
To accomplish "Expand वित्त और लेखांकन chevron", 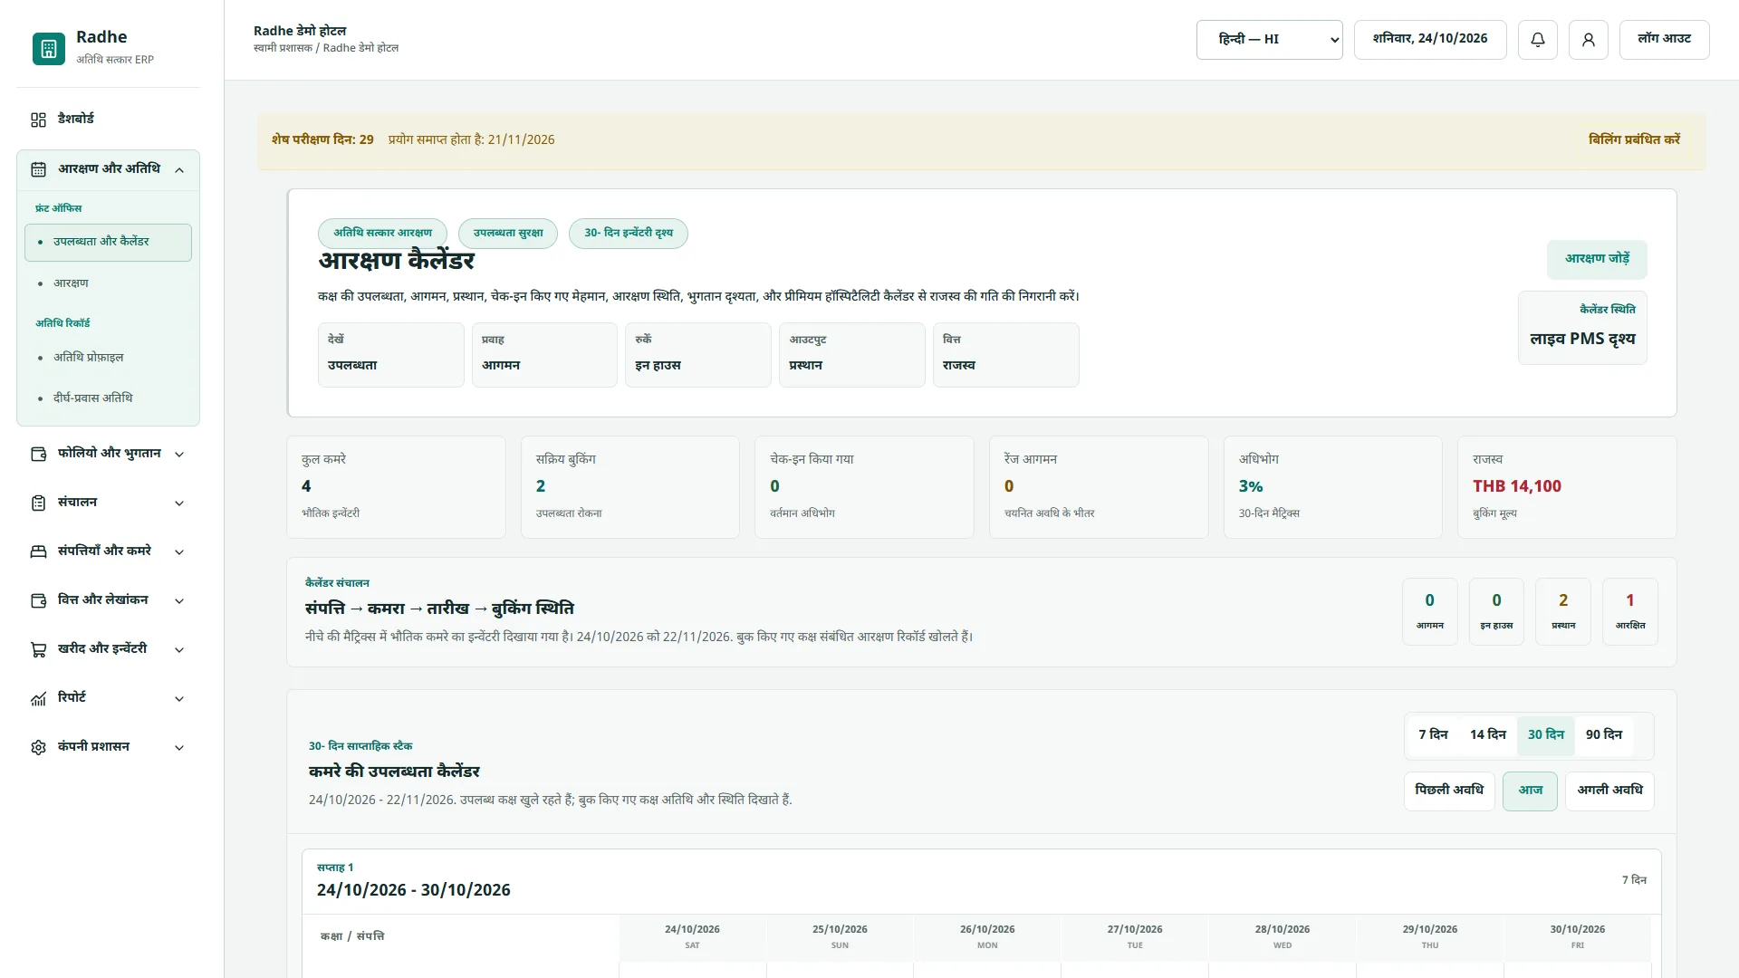I will tap(179, 601).
